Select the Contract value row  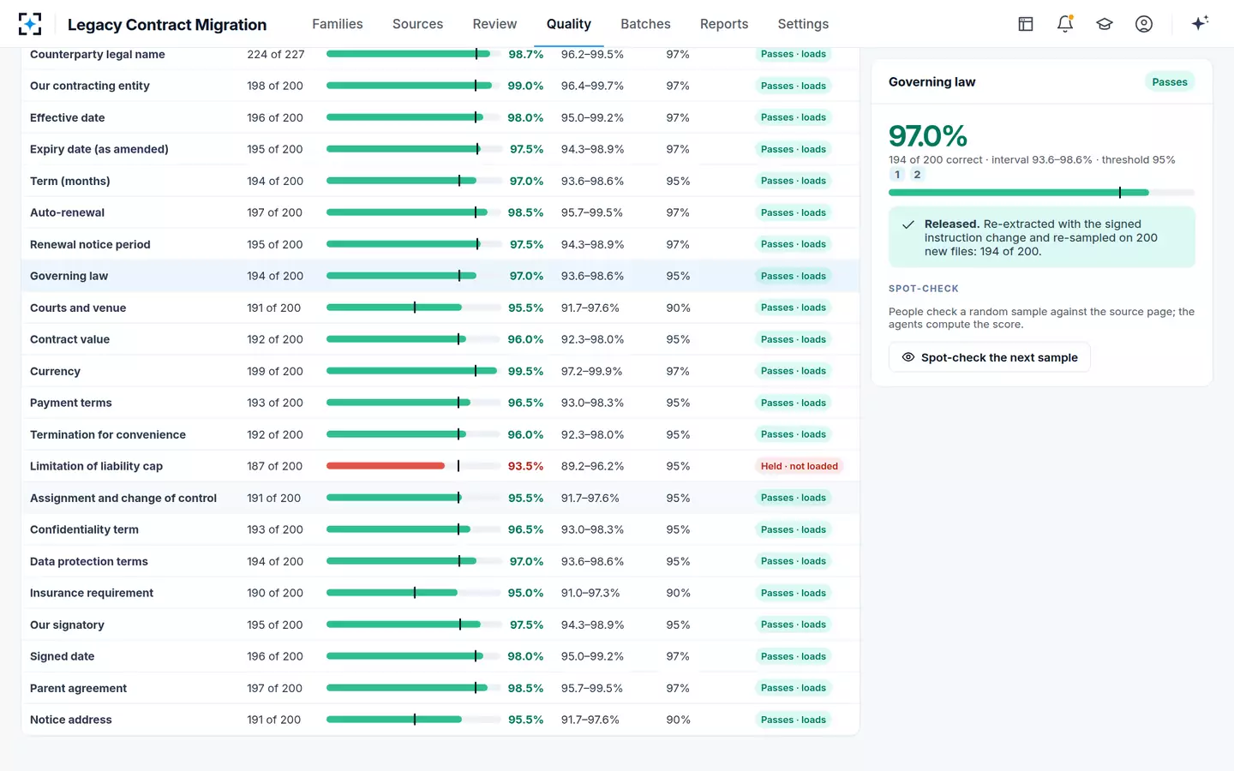(440, 339)
